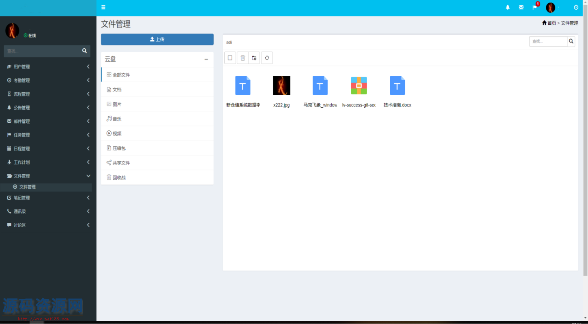Click the blue 上传 upload button
The image size is (588, 324).
coord(157,39)
